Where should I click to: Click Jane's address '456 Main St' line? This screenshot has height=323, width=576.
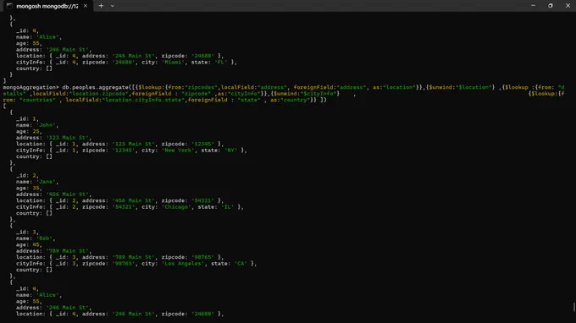coord(53,194)
